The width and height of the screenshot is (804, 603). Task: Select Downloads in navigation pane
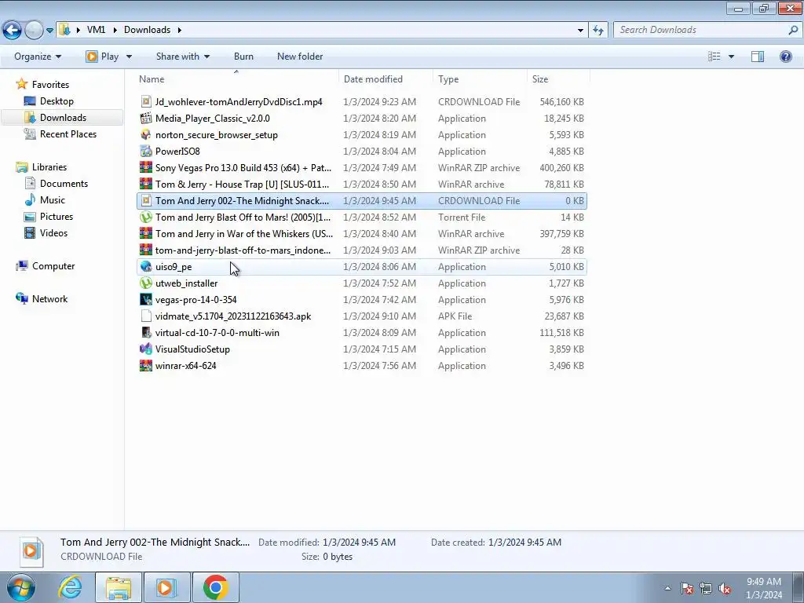[x=55, y=118]
